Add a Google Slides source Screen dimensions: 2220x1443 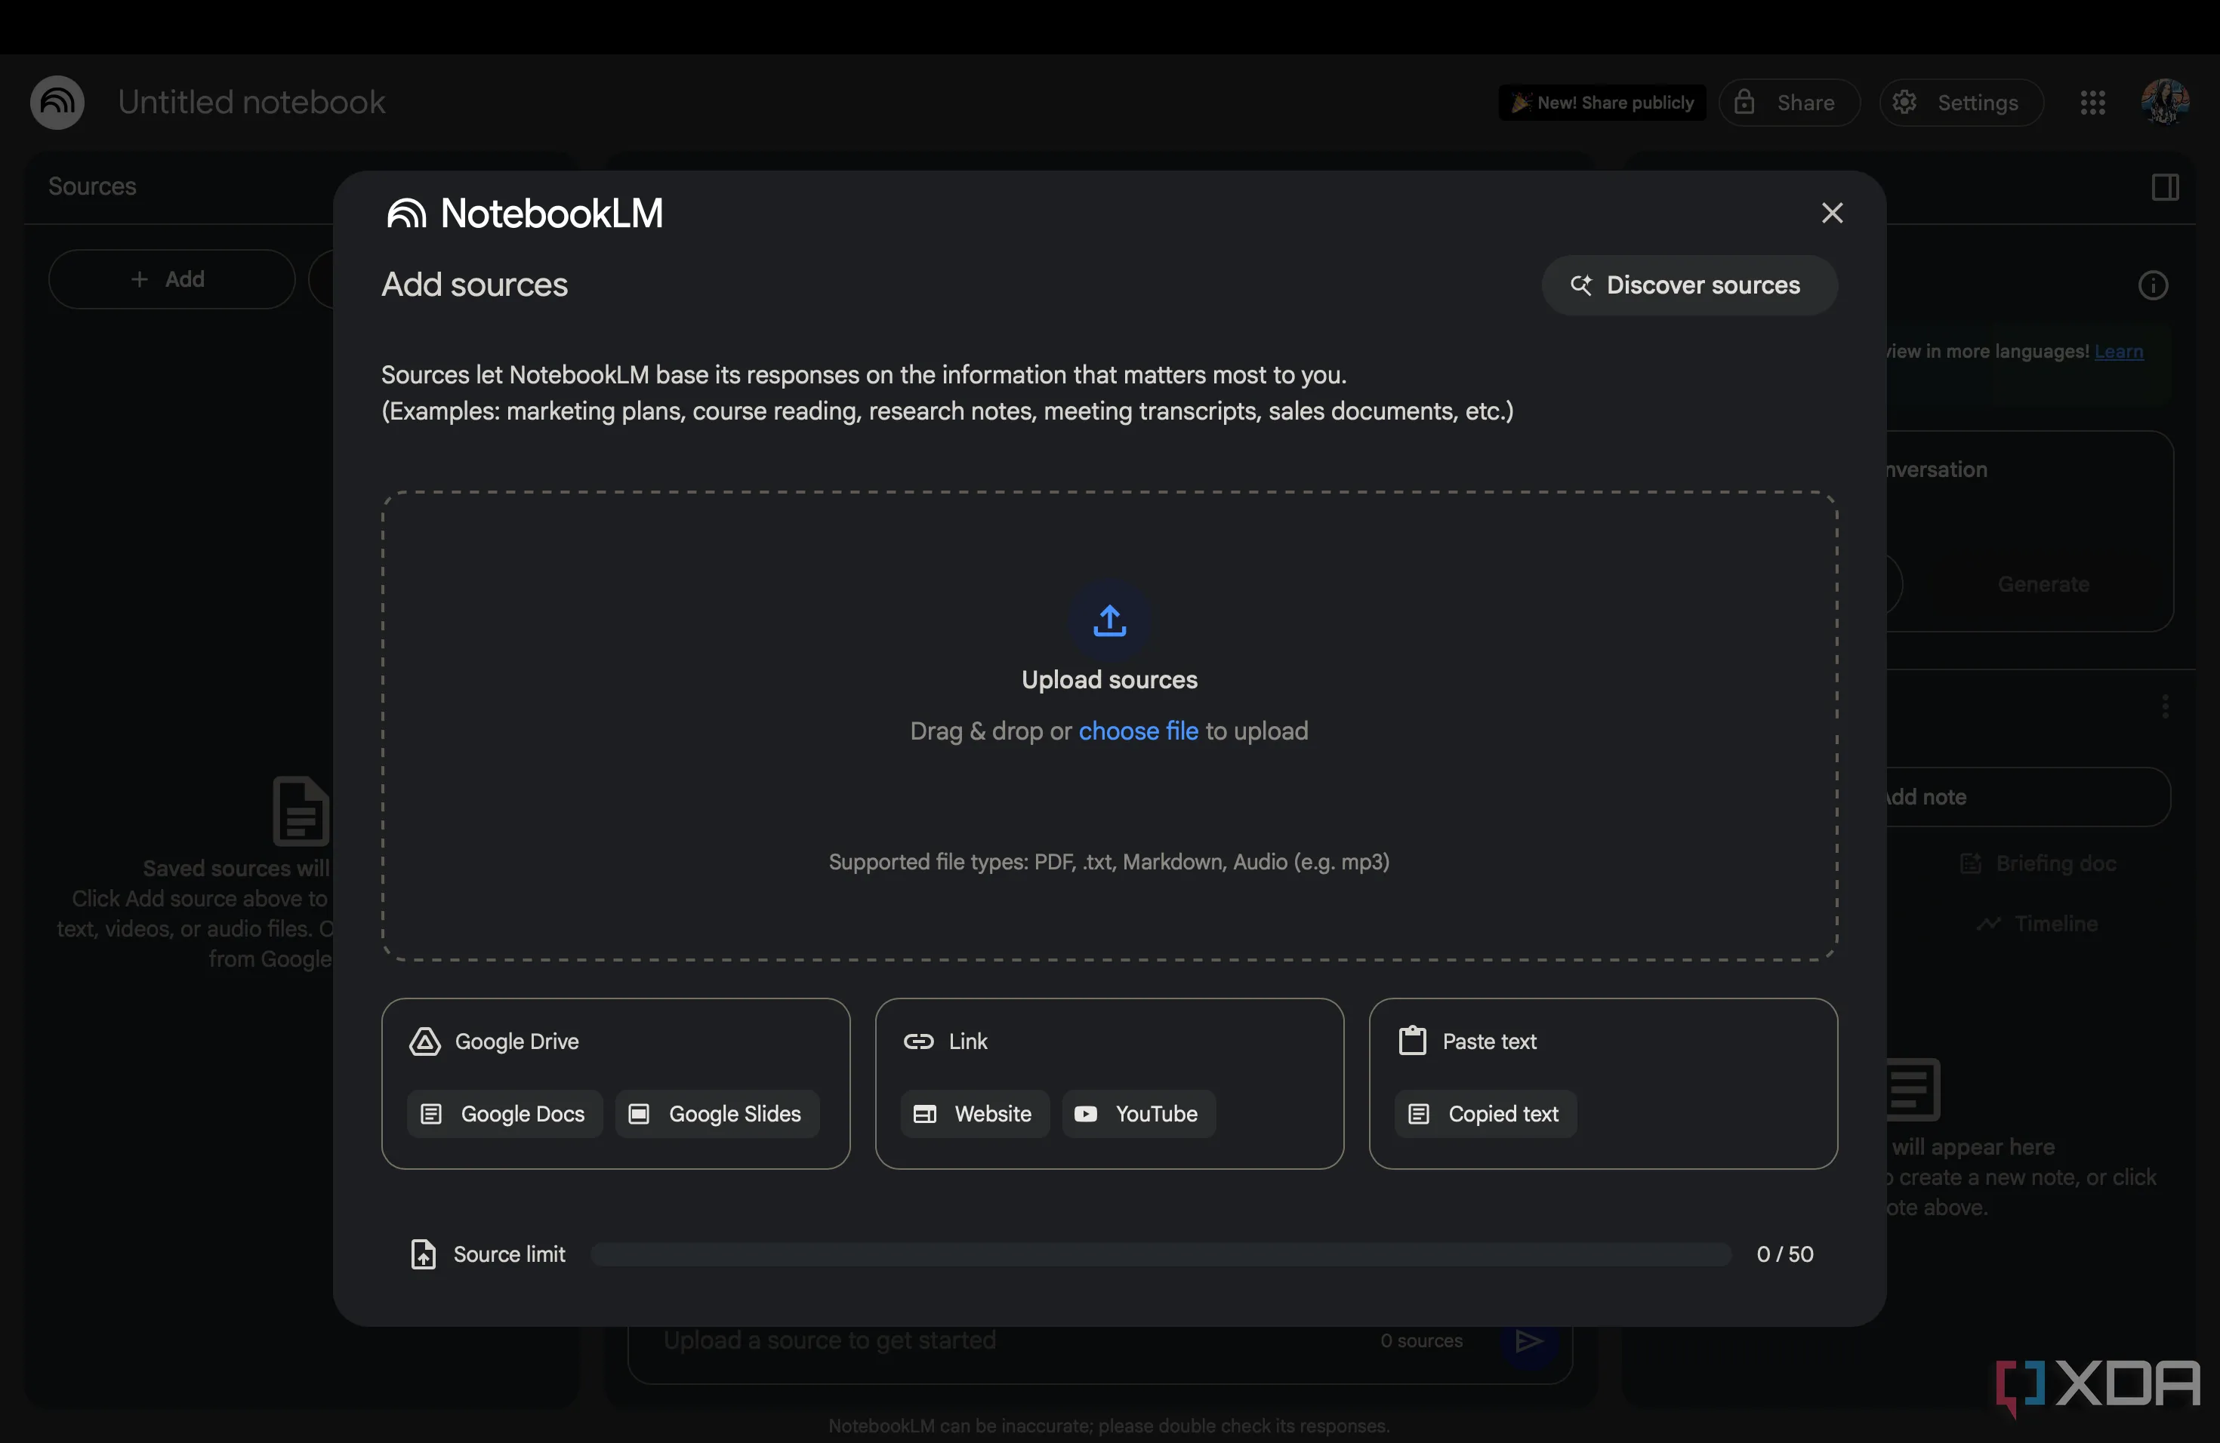(717, 1114)
